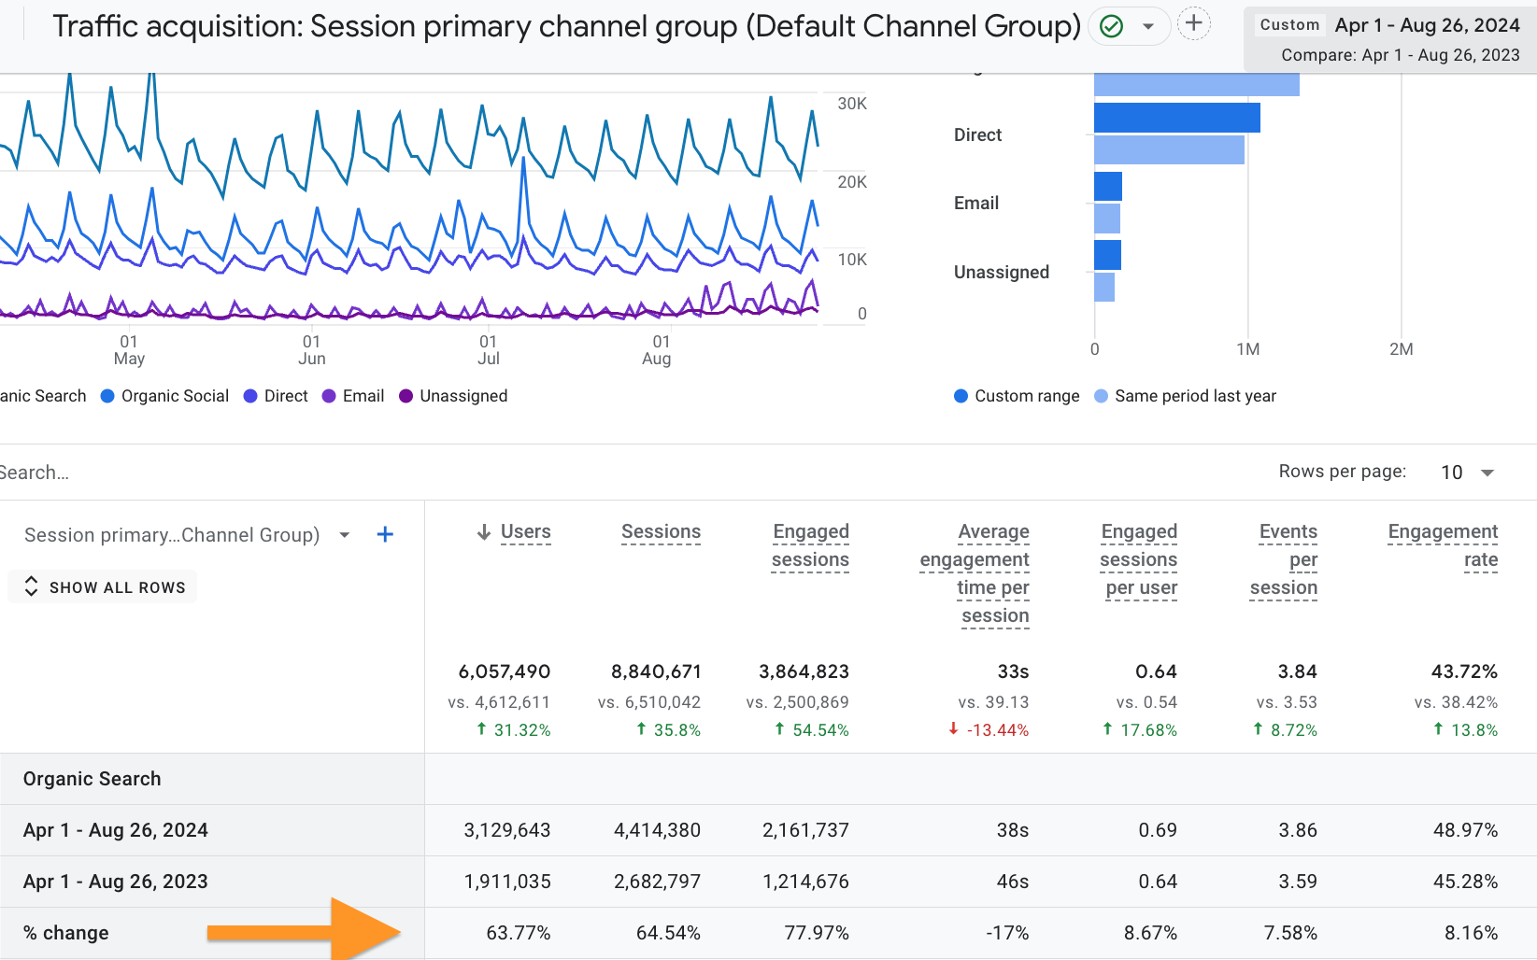Viewport: 1537px width, 960px height.
Task: Click the 63.77% users change cell
Action: [x=519, y=934]
